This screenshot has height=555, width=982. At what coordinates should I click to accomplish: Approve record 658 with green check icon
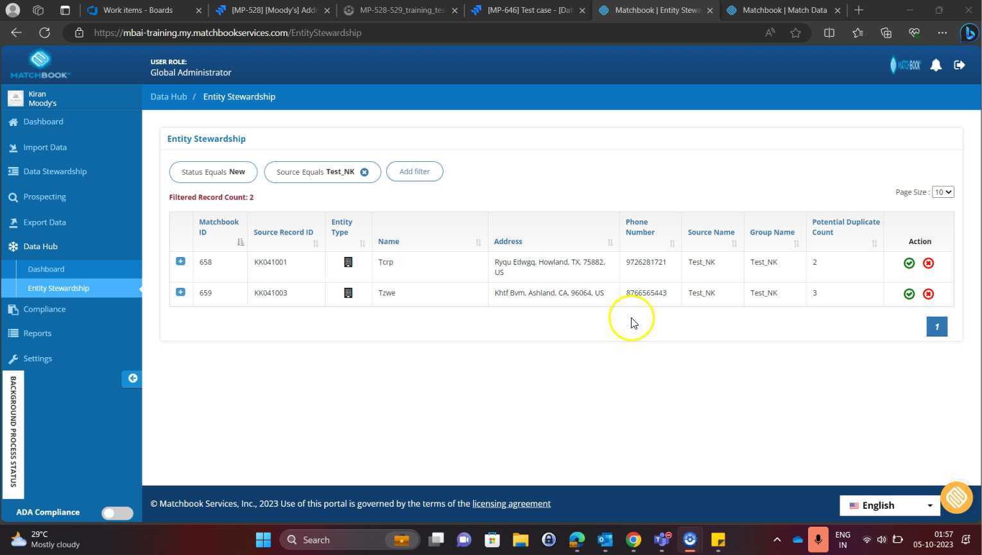click(x=909, y=263)
